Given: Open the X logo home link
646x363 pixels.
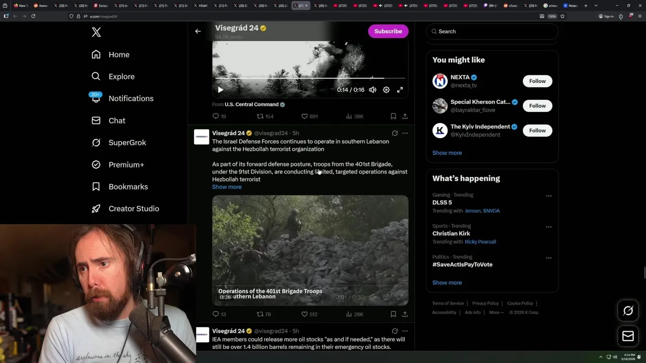Looking at the screenshot, I should 96,32.
